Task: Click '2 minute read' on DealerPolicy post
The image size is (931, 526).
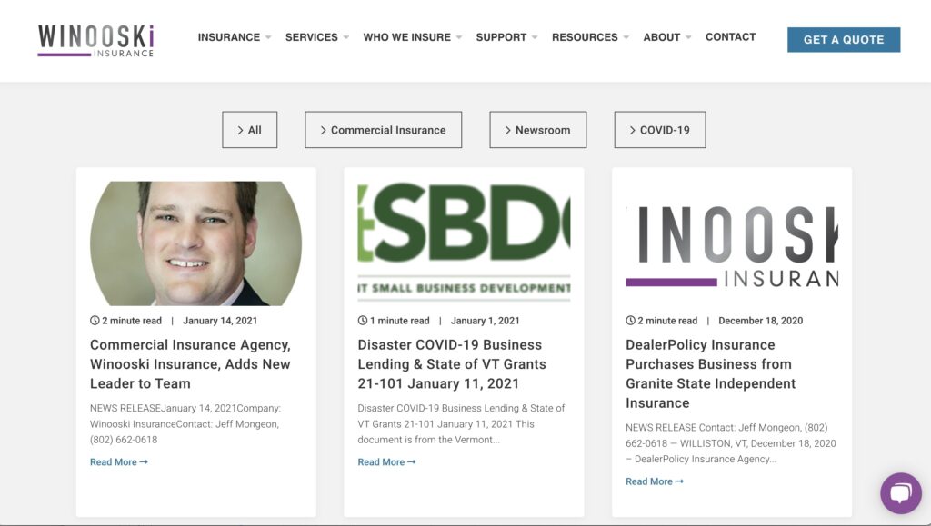Action: pos(667,321)
